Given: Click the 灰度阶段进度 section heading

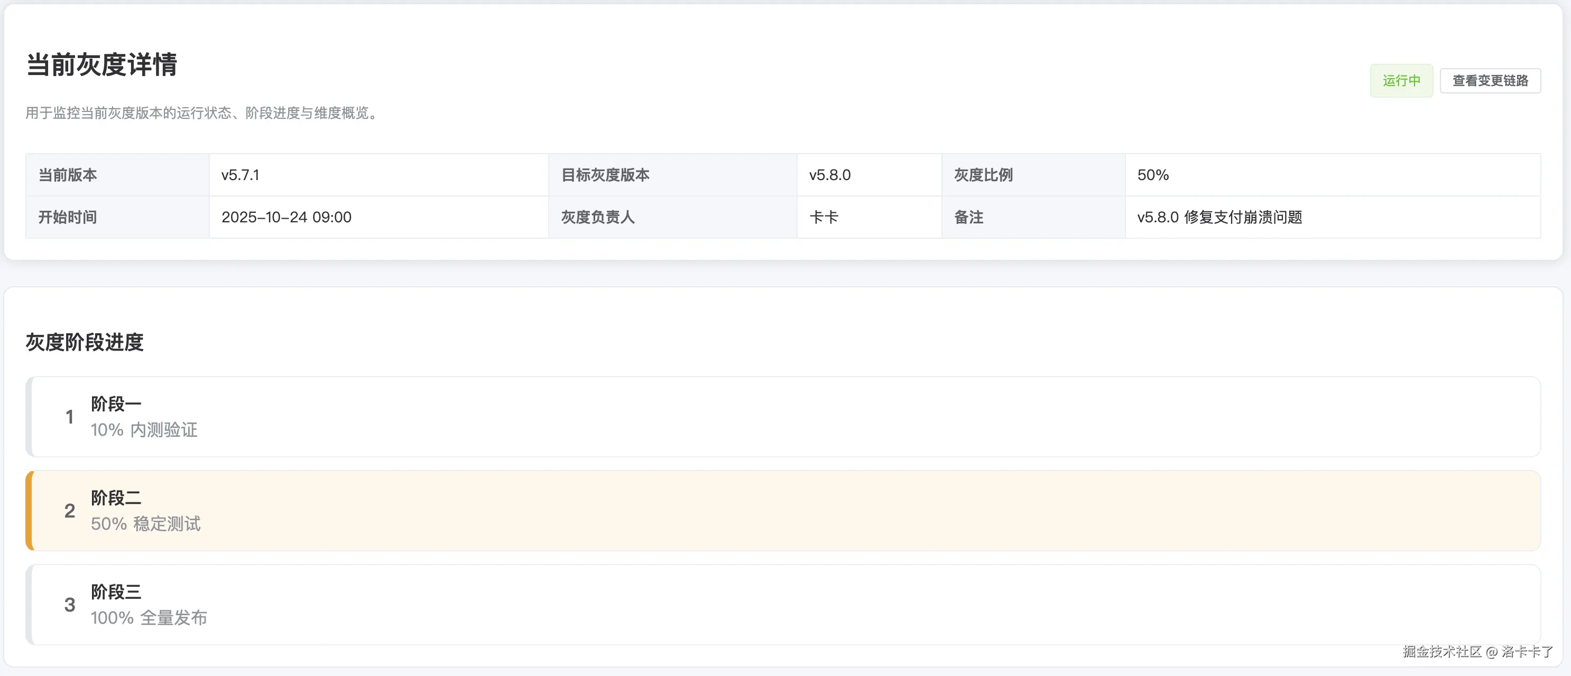Looking at the screenshot, I should pyautogui.click(x=84, y=342).
